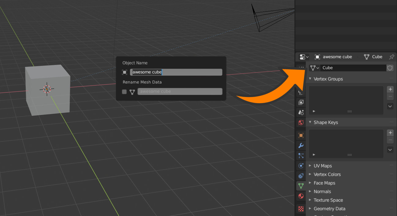Click the Shape Keys panel drag handle

tap(391, 122)
